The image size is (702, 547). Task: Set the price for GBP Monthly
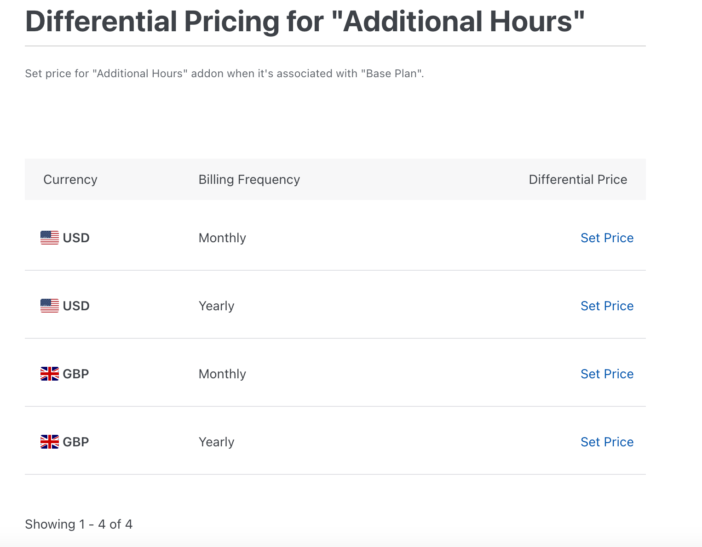pos(607,374)
